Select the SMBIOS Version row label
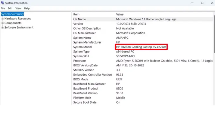The image size is (215, 118). pyautogui.click(x=84, y=70)
